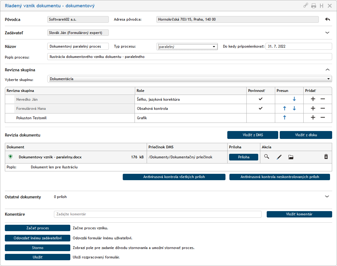The width and height of the screenshot is (337, 266).
Task: Delete document using trash icon
Action: (326, 157)
